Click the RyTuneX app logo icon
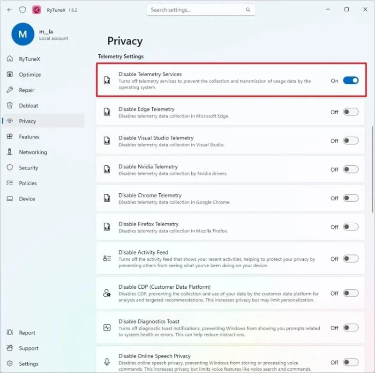The height and width of the screenshot is (373, 375). click(x=37, y=10)
